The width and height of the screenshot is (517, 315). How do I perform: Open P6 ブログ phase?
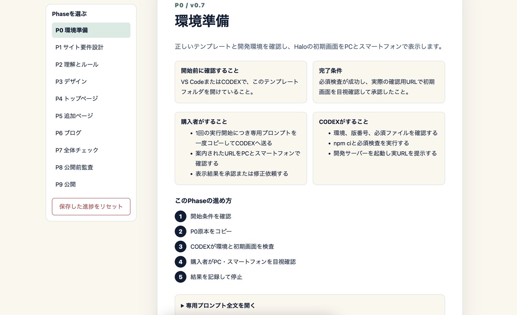coord(91,133)
